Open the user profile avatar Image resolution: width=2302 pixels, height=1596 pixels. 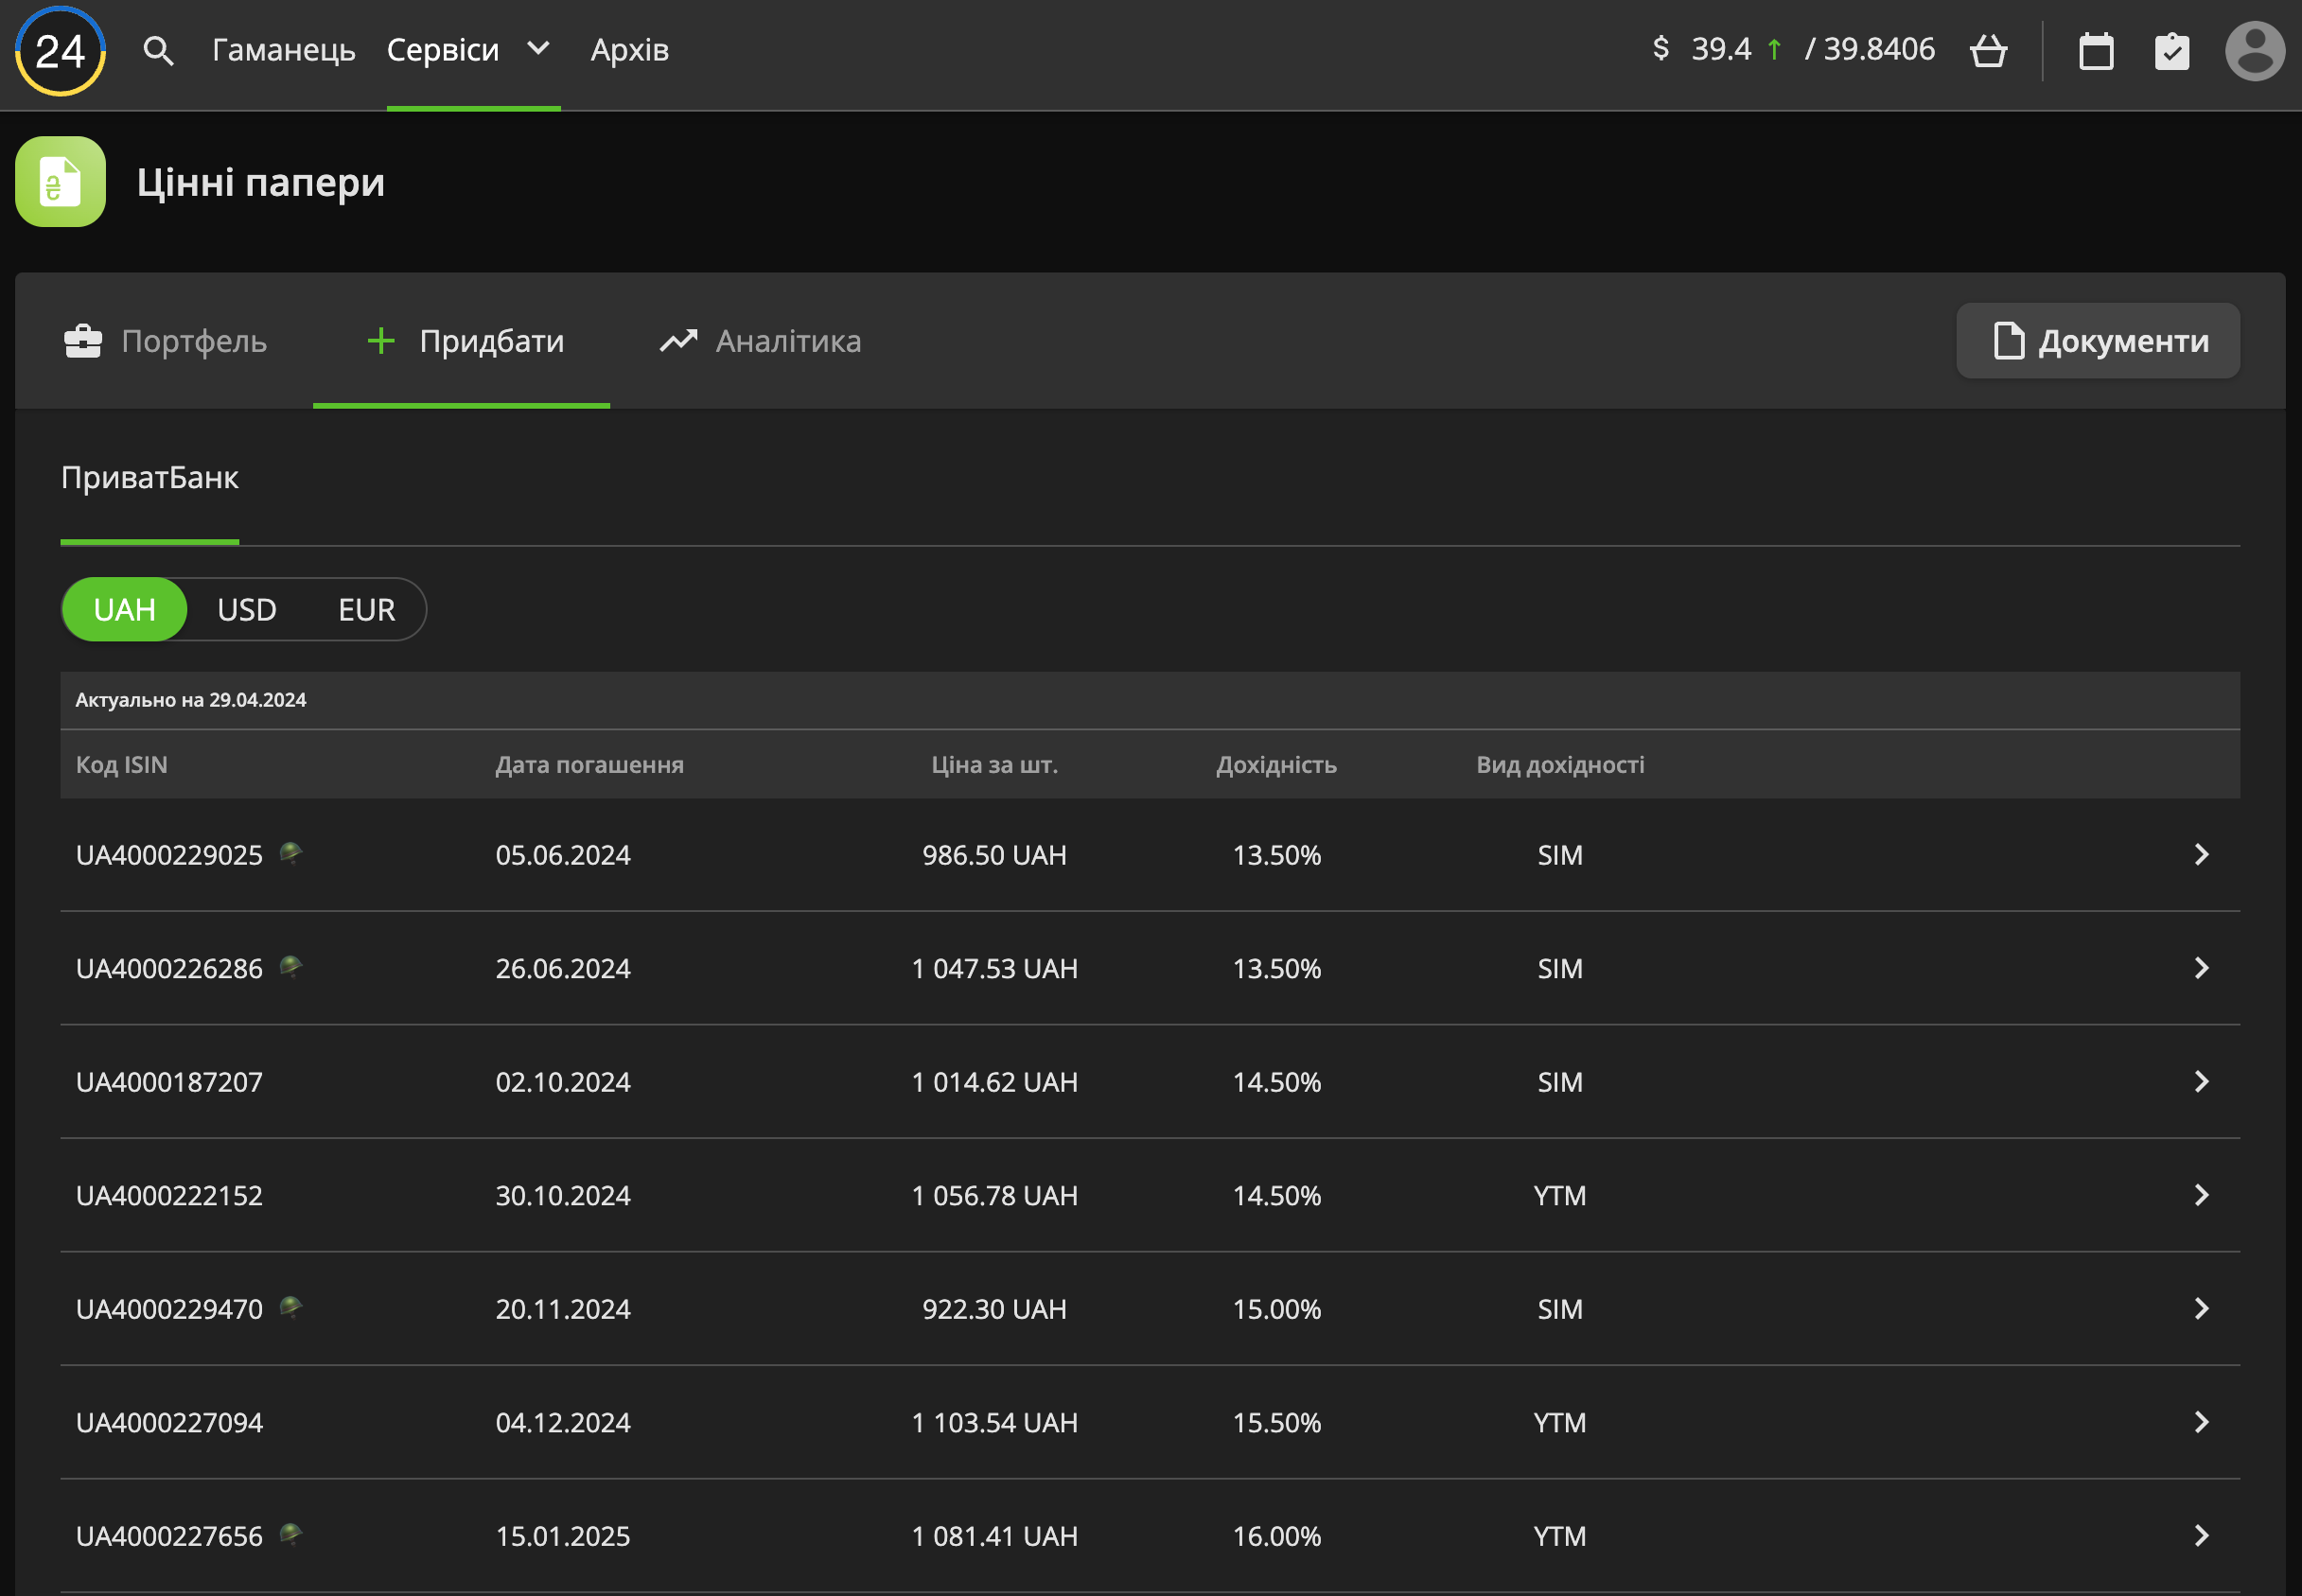point(2254,50)
